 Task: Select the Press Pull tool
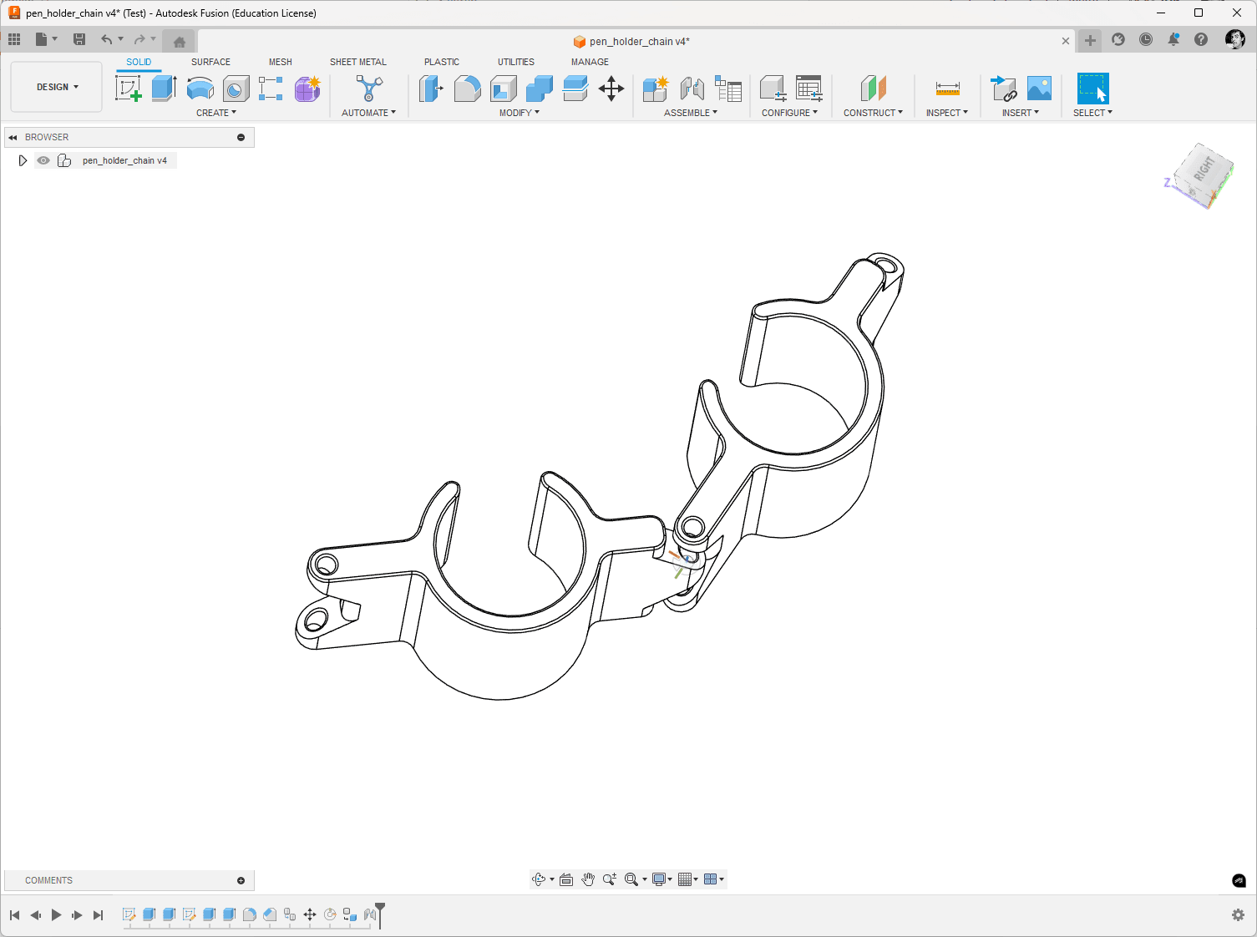coord(431,89)
